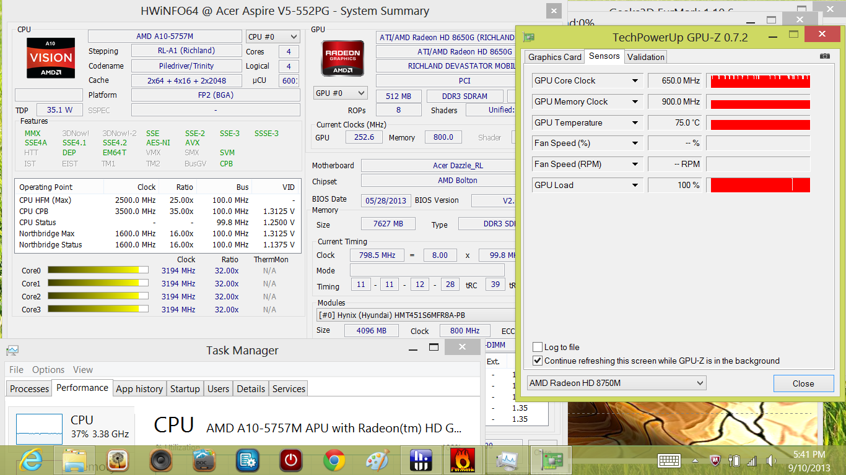
Task: Switch to HWiNFO taskbar icon
Action: tap(421, 460)
